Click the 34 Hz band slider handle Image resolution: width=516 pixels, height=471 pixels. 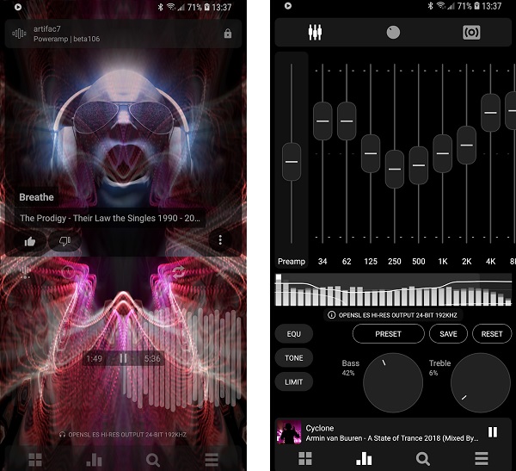(322, 121)
